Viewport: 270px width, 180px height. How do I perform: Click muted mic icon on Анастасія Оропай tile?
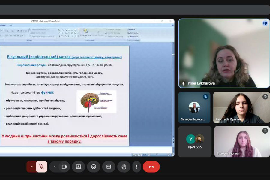coord(265,97)
